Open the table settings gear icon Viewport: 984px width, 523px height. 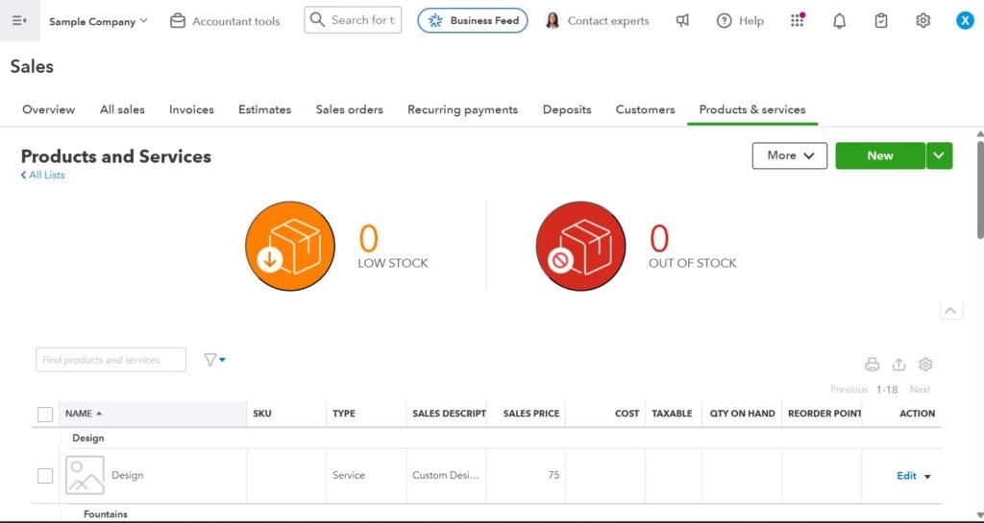(925, 365)
